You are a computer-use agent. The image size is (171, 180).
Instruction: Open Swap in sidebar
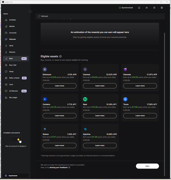point(16,71)
